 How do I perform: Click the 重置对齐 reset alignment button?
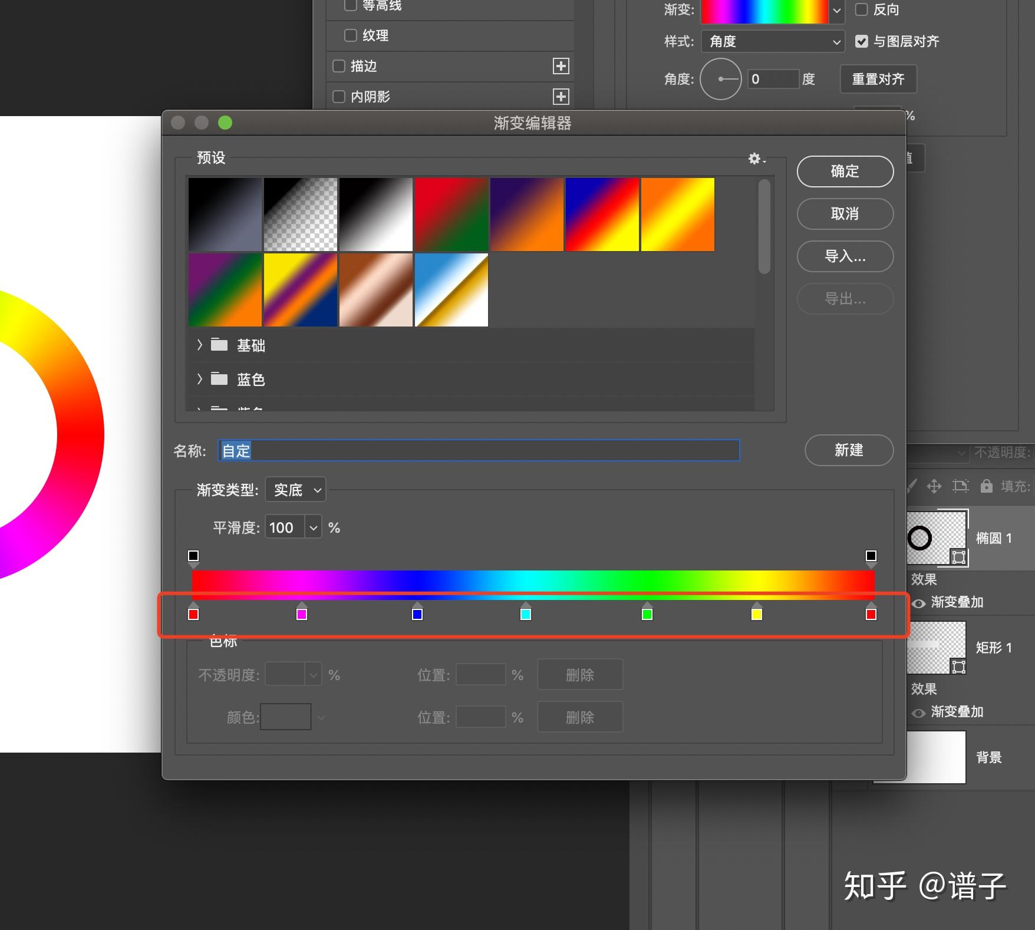878,79
